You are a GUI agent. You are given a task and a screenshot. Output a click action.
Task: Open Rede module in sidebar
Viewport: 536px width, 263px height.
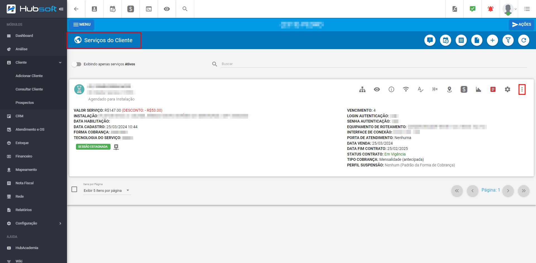(x=33, y=197)
